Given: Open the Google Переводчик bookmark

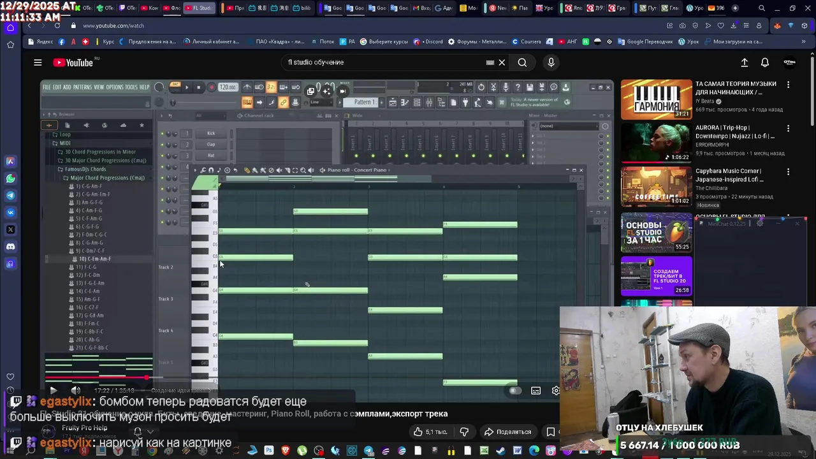Looking at the screenshot, I should click(x=645, y=41).
